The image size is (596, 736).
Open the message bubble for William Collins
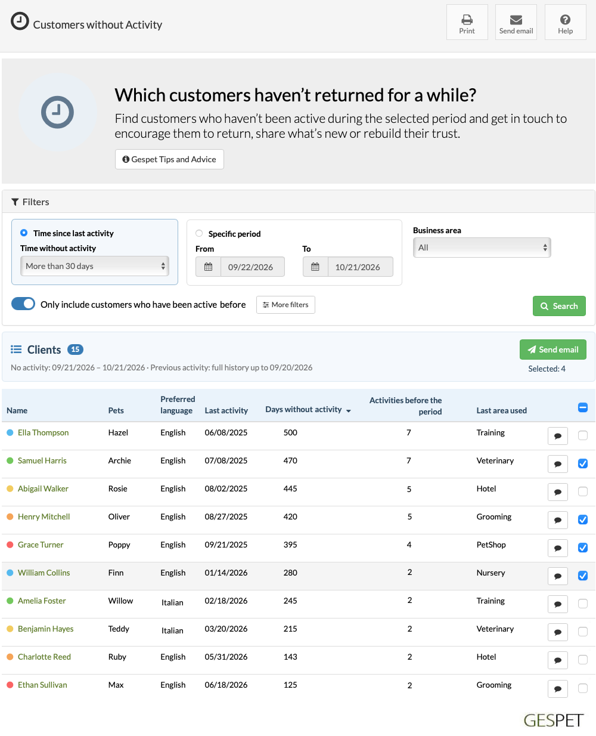558,576
